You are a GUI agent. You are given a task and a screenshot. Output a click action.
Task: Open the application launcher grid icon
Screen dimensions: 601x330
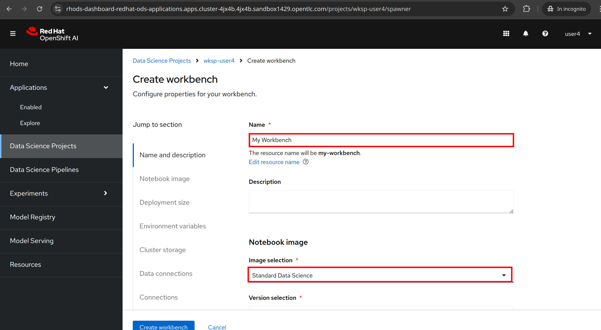506,34
